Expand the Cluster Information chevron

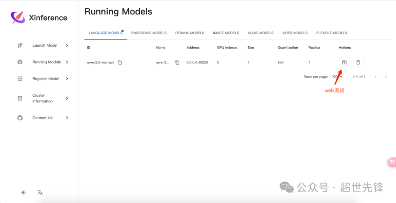[x=67, y=98]
